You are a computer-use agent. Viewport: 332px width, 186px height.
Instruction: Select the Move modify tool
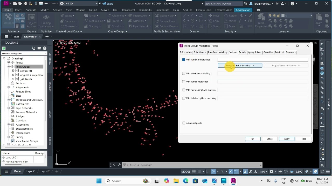click(x=214, y=16)
